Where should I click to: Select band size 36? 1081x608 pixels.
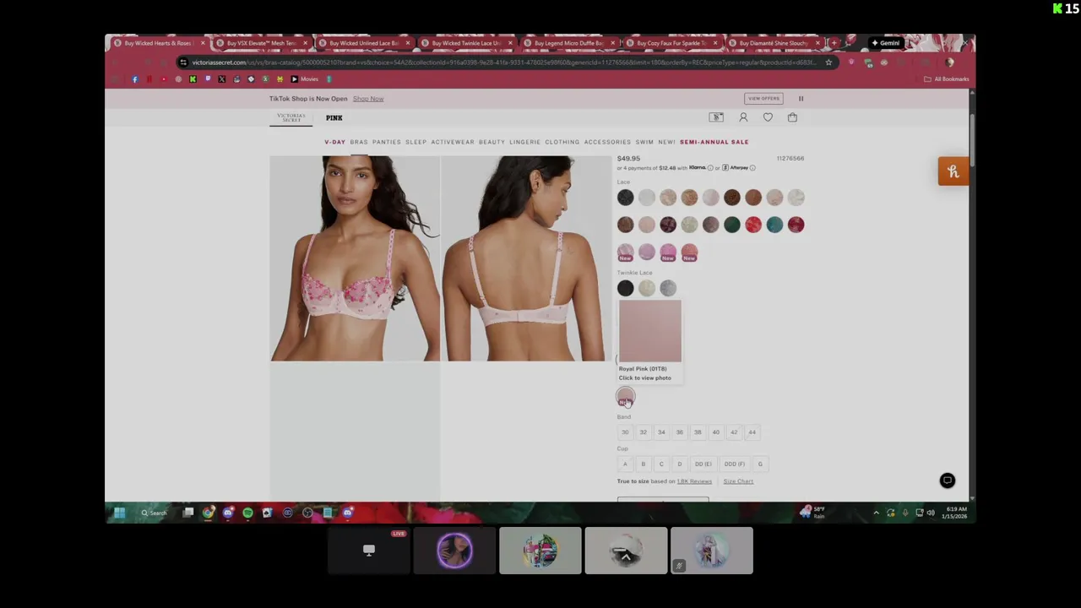[680, 432]
